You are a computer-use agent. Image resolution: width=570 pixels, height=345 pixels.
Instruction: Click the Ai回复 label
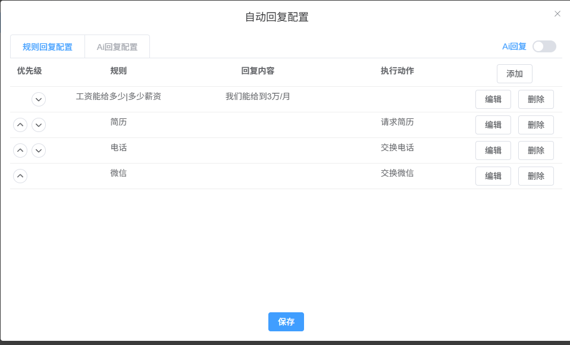515,46
